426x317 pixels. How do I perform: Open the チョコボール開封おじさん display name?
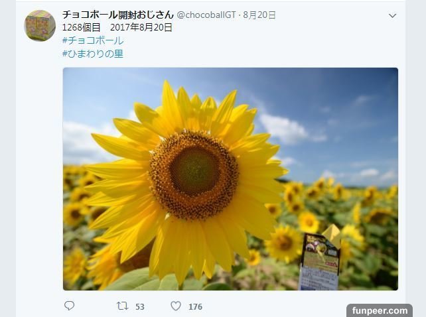(118, 15)
